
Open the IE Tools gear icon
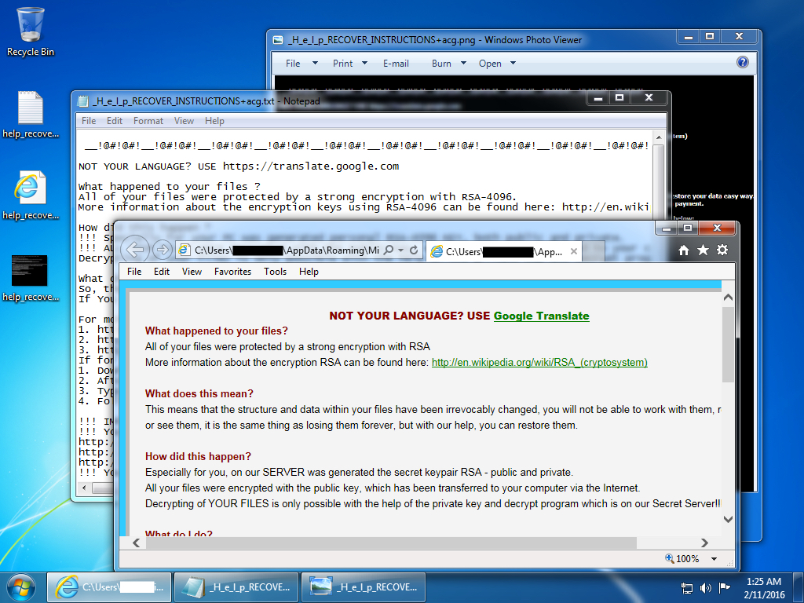pyautogui.click(x=722, y=250)
